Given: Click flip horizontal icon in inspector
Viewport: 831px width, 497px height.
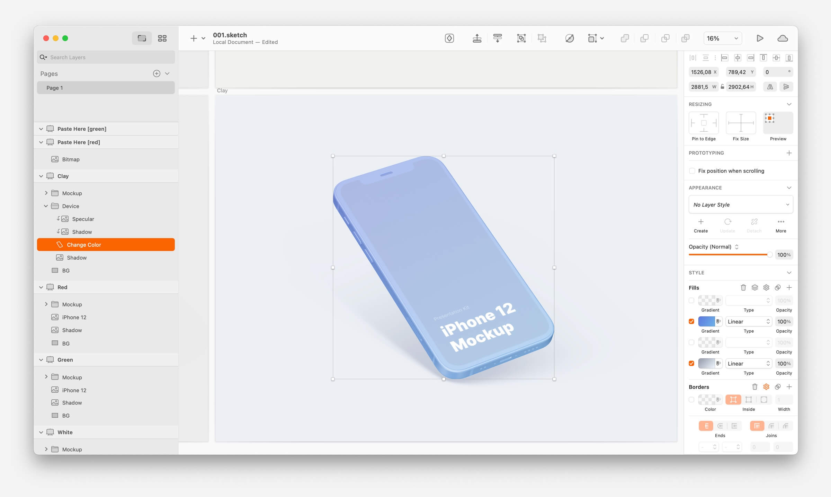Looking at the screenshot, I should coord(770,87).
